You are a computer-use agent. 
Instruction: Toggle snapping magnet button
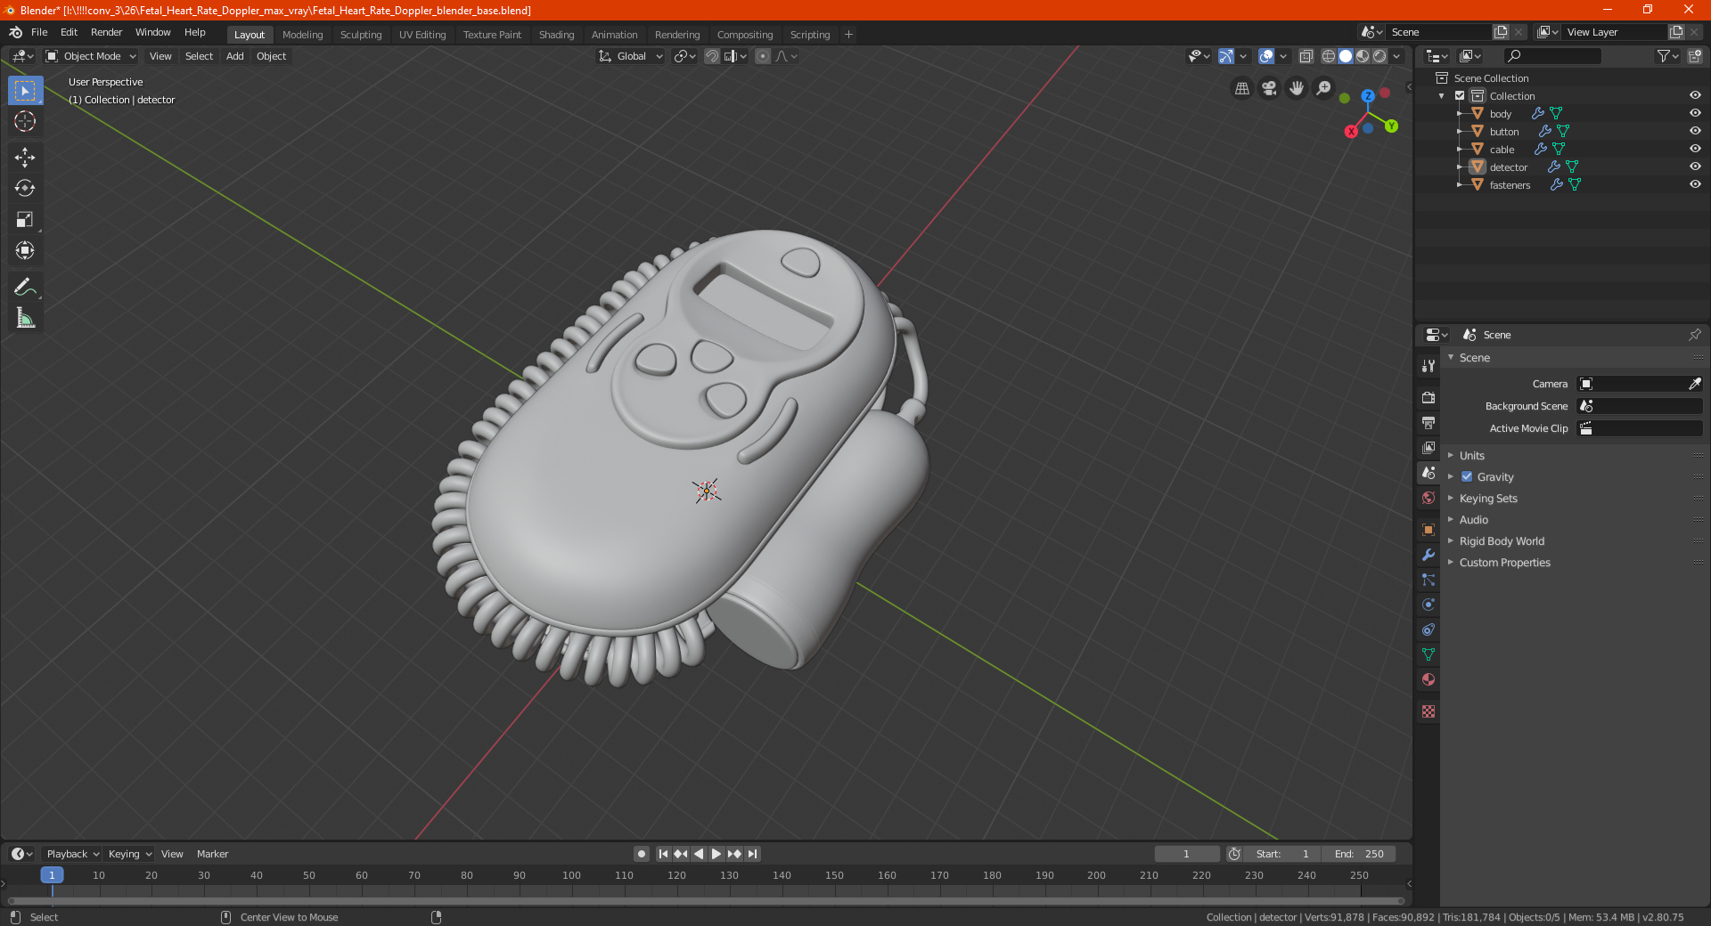(712, 56)
